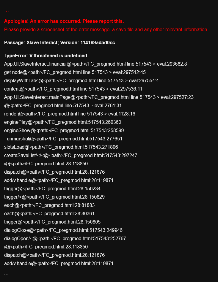Click the dialogOpen stack trace line
The height and width of the screenshot is (282, 218).
(65, 239)
